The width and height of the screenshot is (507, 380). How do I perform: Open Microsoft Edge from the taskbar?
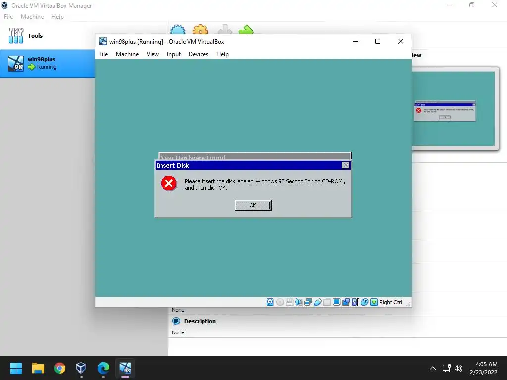pos(103,368)
